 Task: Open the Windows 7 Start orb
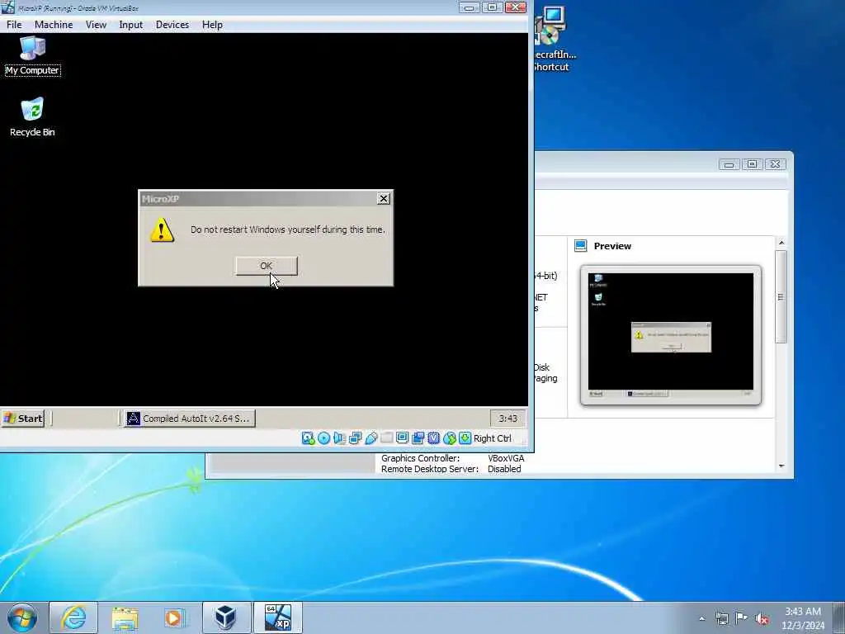22,617
